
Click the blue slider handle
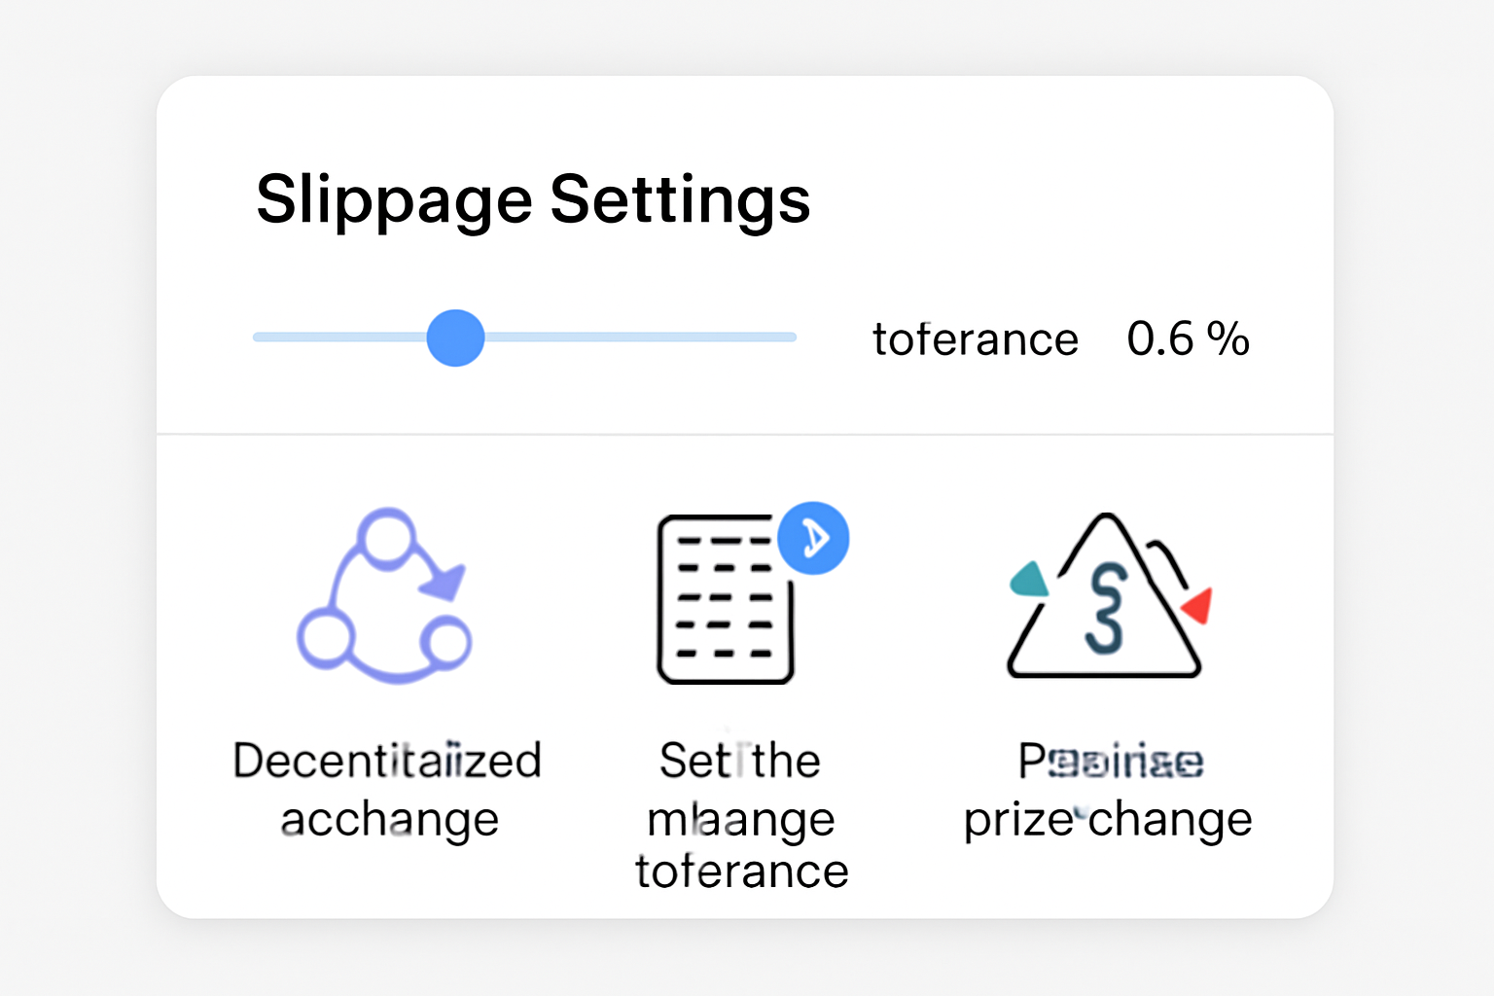click(x=454, y=338)
